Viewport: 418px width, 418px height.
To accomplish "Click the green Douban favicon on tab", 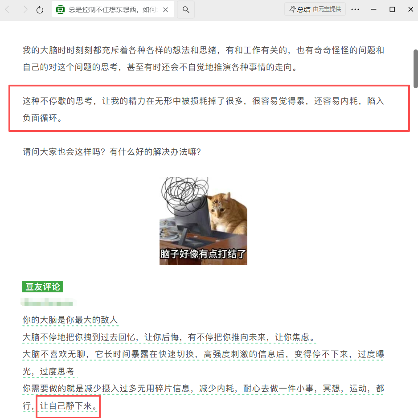I will click(60, 10).
